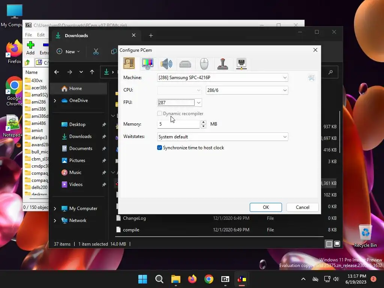Confirm settings with the OK button
The width and height of the screenshot is (384, 288).
pos(266,207)
